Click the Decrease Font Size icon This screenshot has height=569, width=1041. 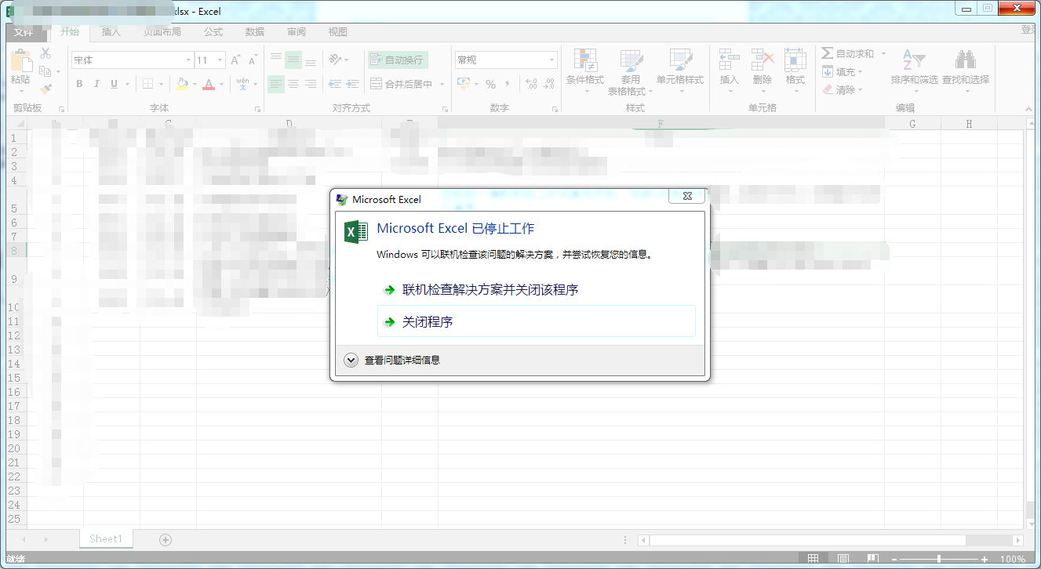(253, 60)
